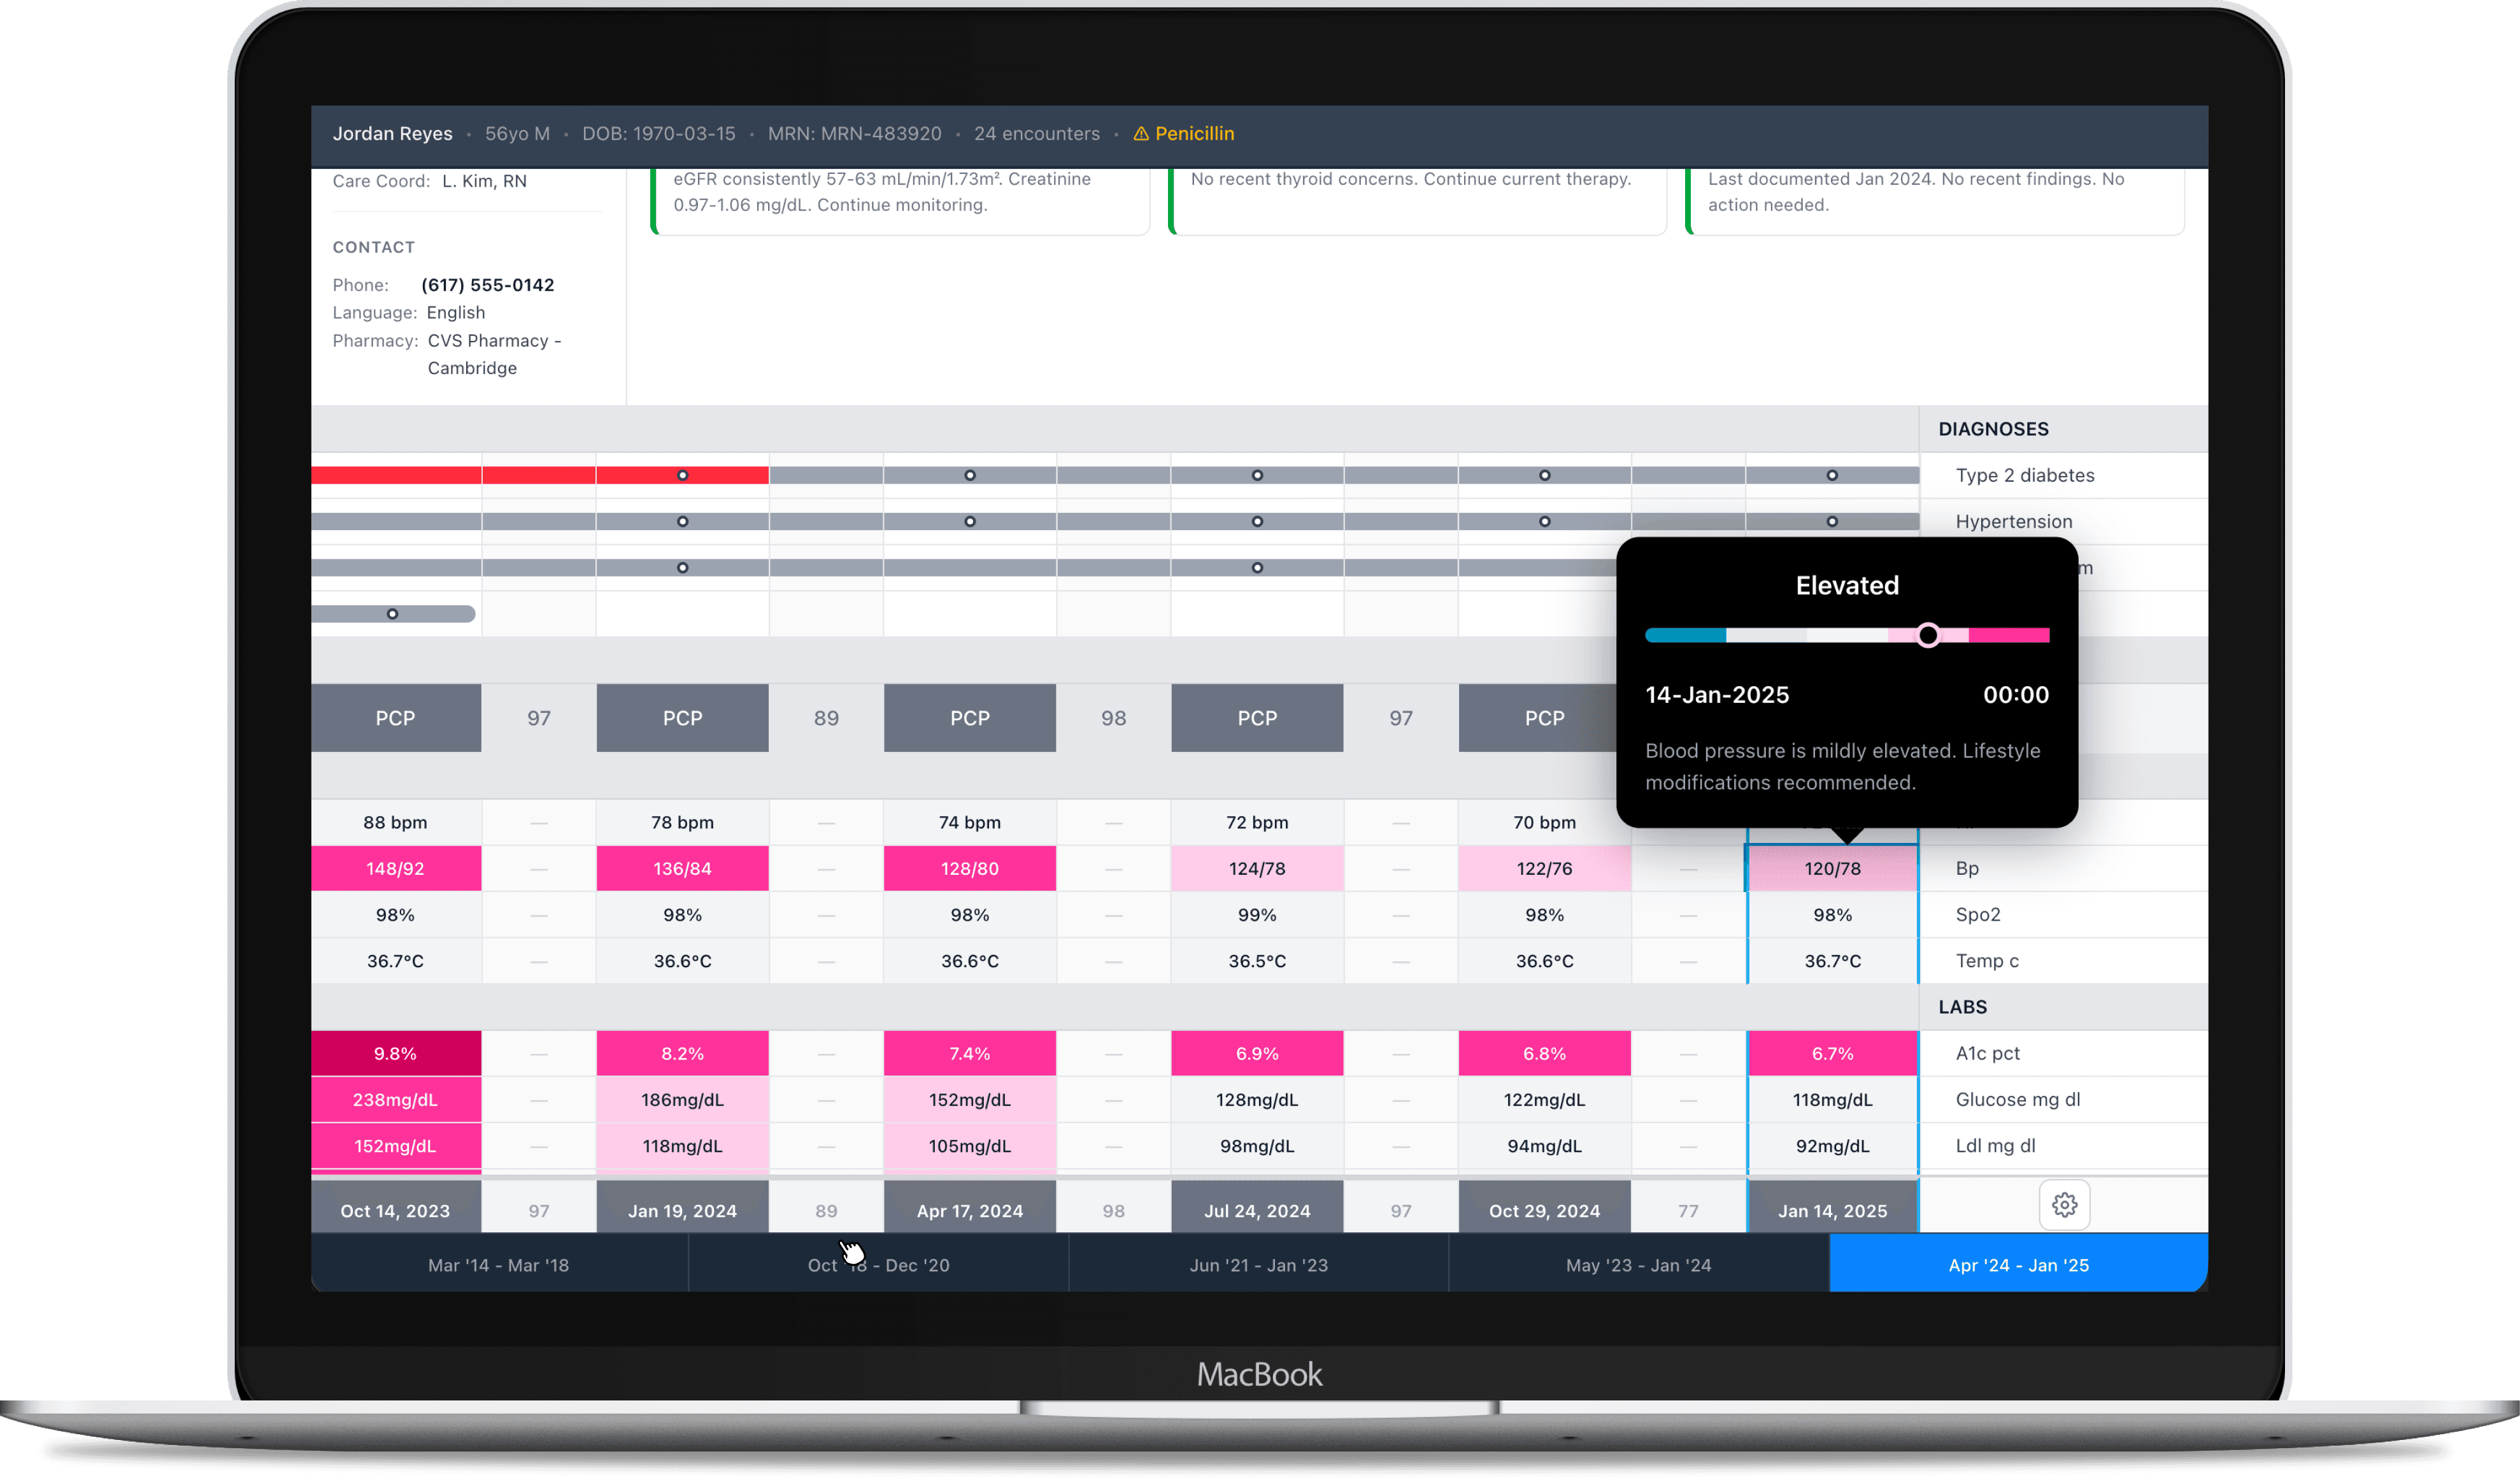Switch to the Mar '14 - Mar '18 period tab
Image resolution: width=2520 pixels, height=1482 pixels.
[x=498, y=1265]
